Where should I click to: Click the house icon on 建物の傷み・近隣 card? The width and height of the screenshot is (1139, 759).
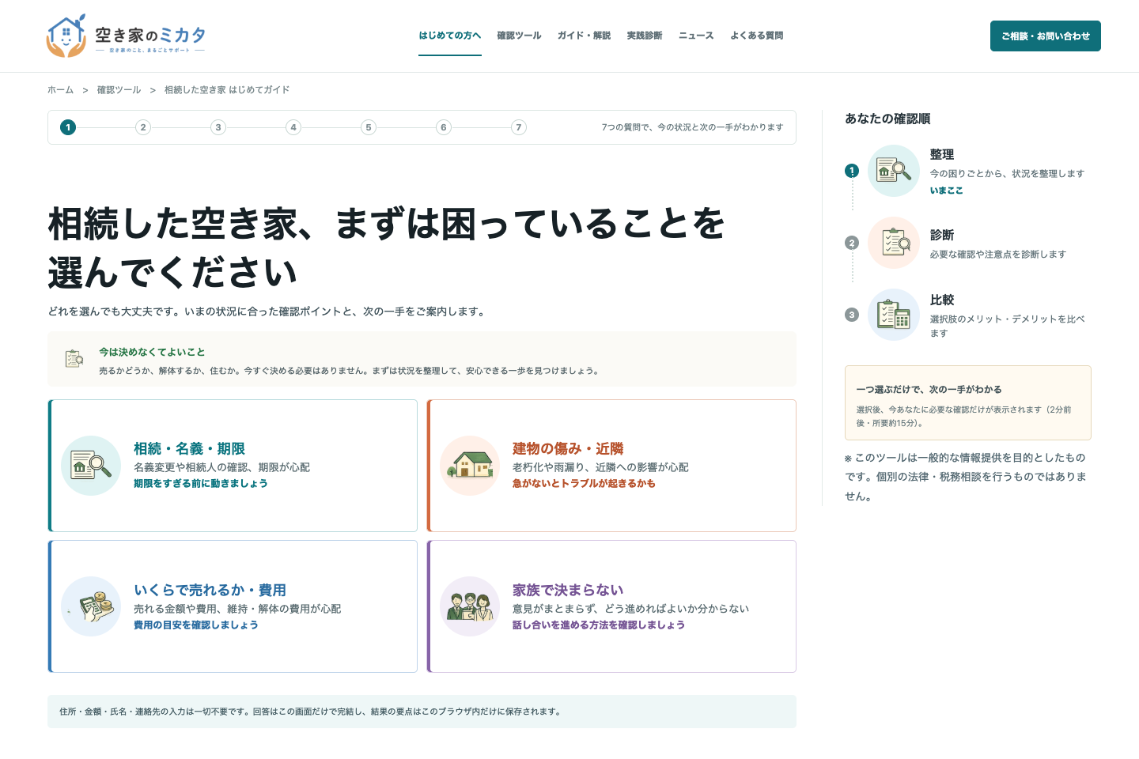[x=470, y=466]
